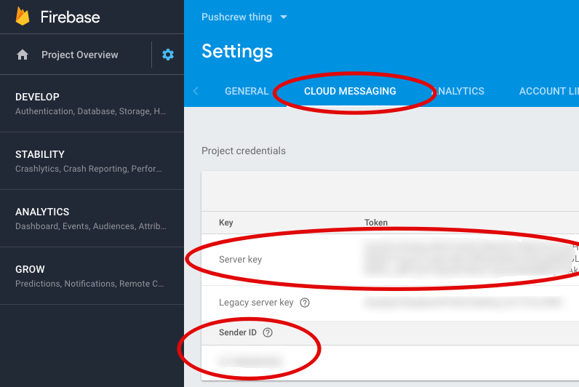Open the settings gear icon

pos(168,55)
